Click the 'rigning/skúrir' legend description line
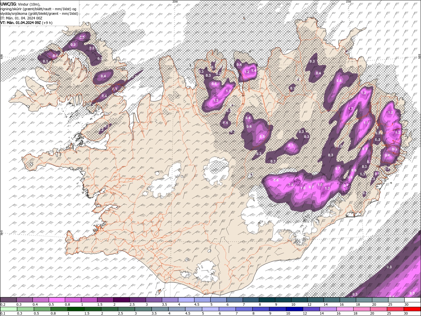 [x=38, y=9]
